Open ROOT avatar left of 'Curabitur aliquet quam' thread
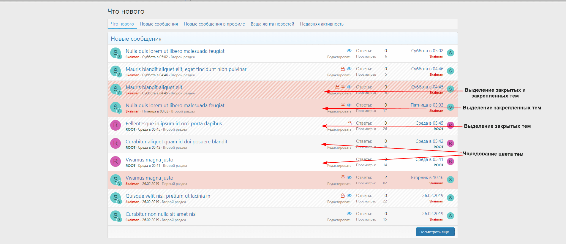 click(116, 143)
